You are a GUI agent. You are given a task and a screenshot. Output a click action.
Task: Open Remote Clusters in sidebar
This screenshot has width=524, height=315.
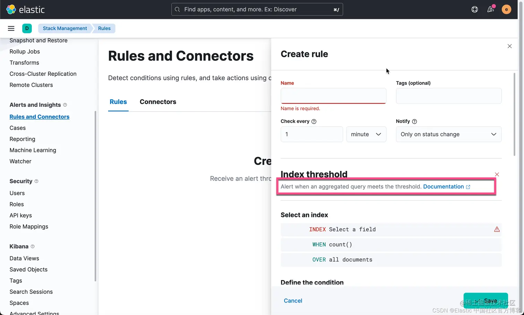click(x=31, y=85)
